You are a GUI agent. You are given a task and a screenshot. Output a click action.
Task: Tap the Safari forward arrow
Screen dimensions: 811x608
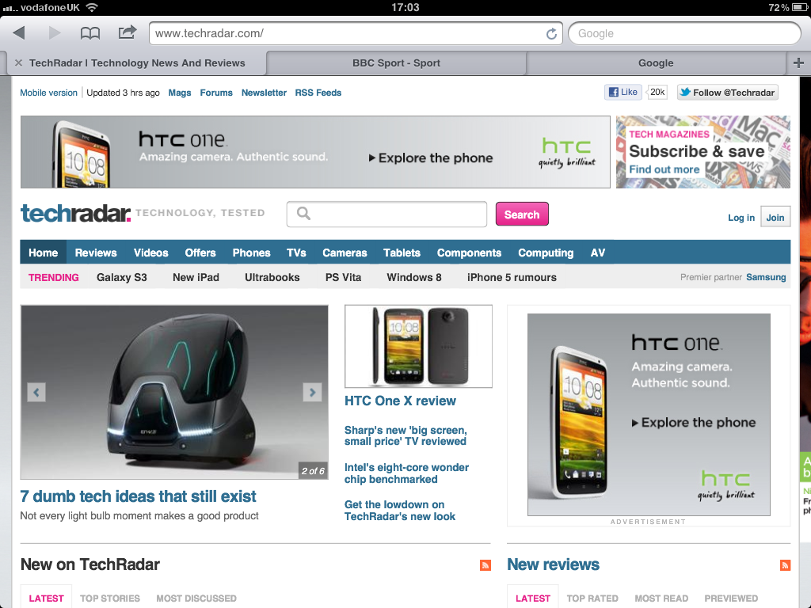point(55,33)
